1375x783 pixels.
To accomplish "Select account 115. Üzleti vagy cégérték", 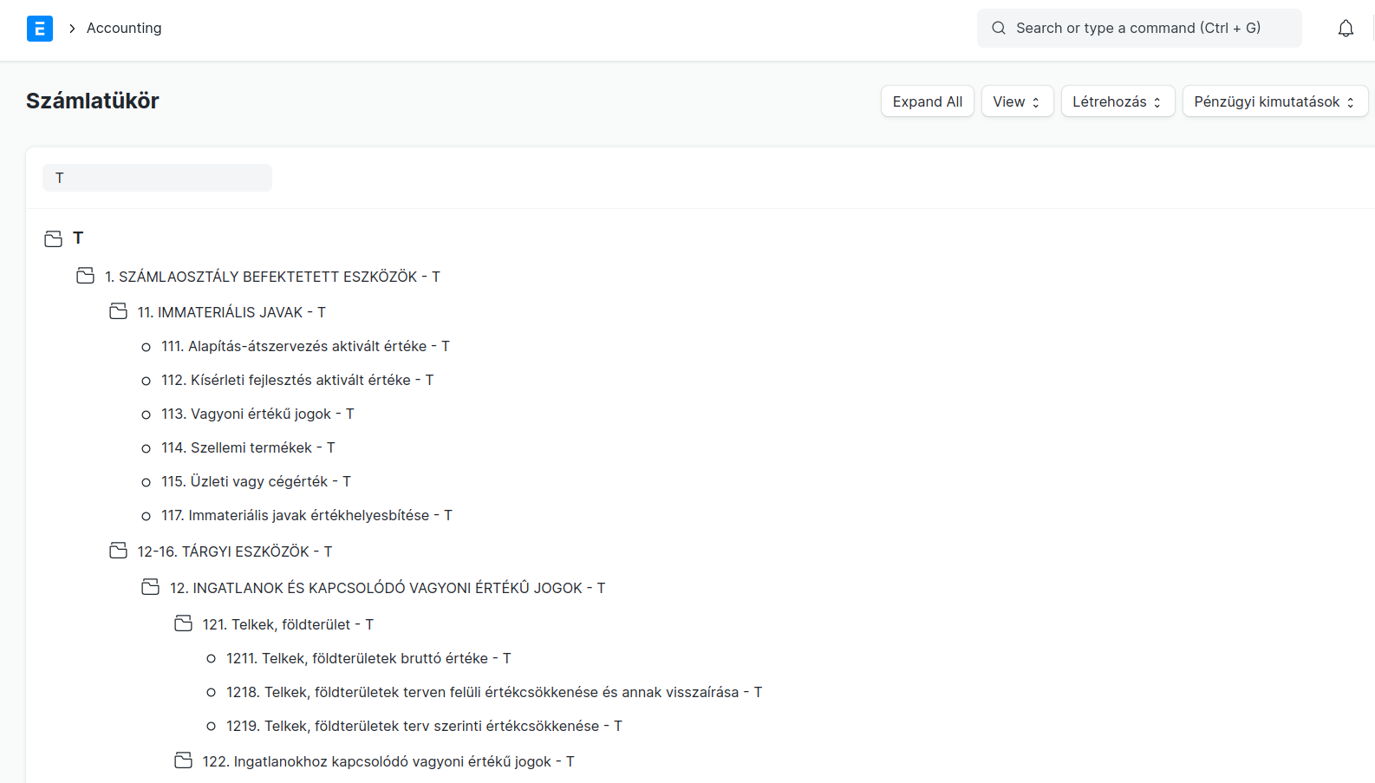I will click(256, 481).
